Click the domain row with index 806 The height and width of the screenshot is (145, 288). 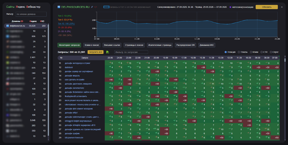point(26,36)
